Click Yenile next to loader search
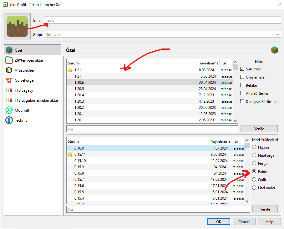The height and width of the screenshot is (229, 284). coord(265,209)
